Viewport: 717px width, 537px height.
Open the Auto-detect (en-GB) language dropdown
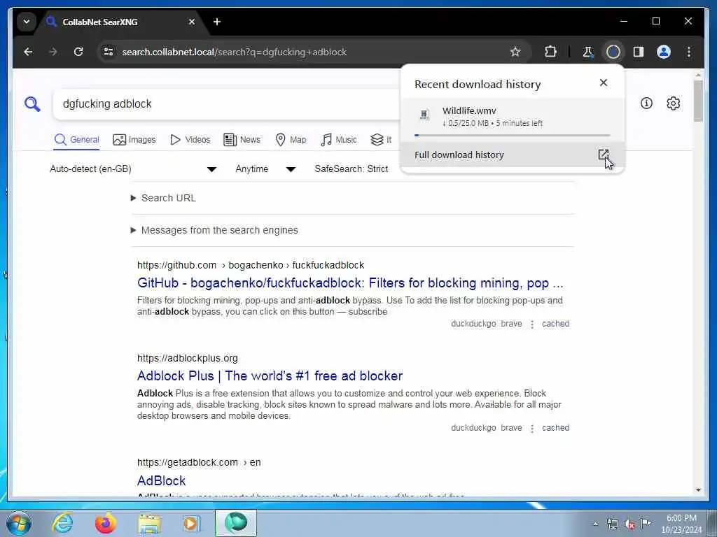[133, 169]
